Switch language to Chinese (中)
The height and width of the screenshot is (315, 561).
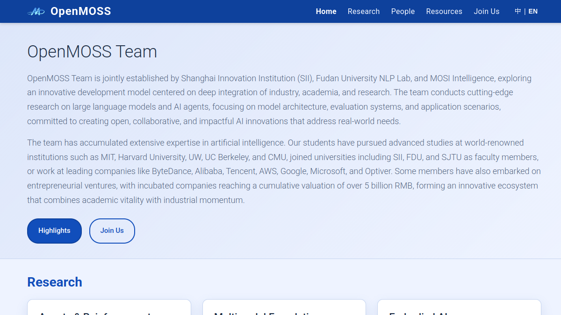518,11
